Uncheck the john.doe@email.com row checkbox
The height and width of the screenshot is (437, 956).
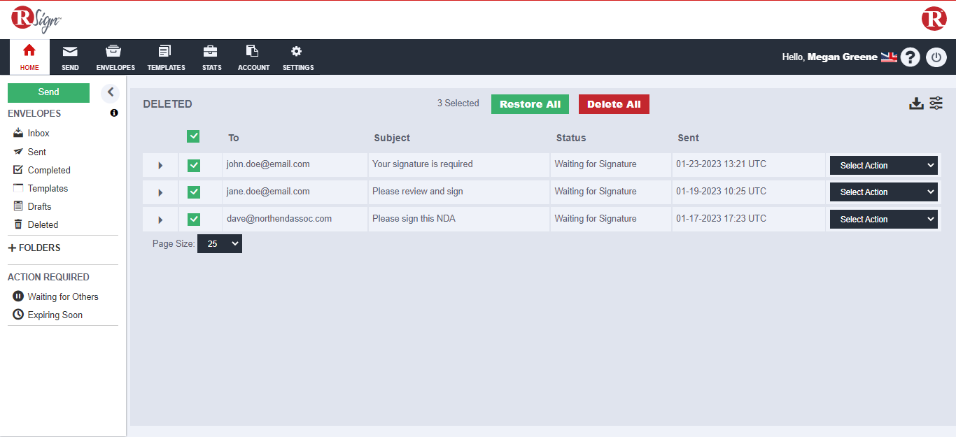pos(194,165)
